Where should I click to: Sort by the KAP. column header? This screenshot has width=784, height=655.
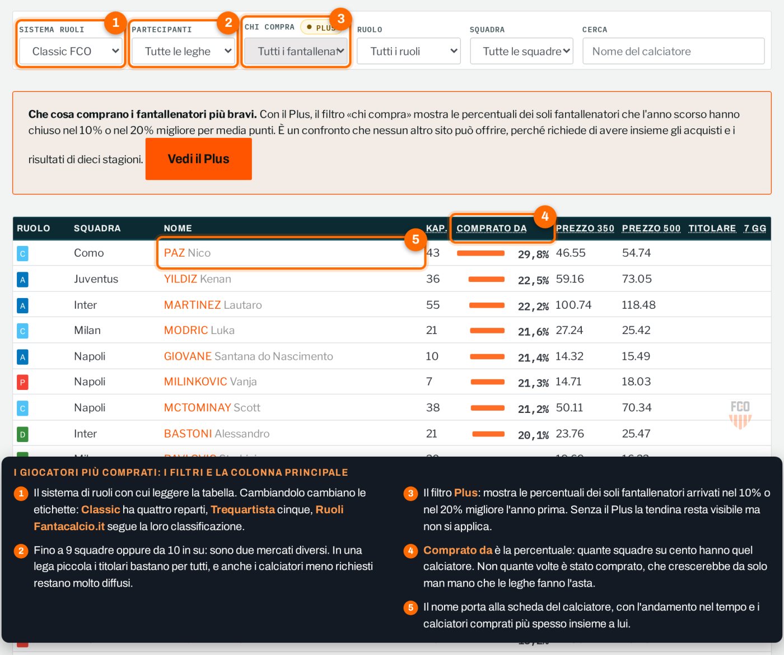tap(436, 229)
